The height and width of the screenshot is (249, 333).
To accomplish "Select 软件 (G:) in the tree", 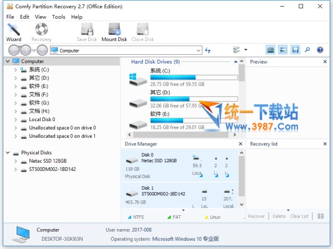I will click(x=39, y=103).
